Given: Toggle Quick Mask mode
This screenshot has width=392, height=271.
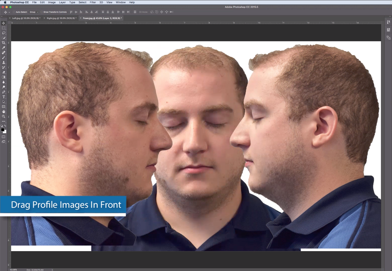Looking at the screenshot, I should (x=4, y=137).
